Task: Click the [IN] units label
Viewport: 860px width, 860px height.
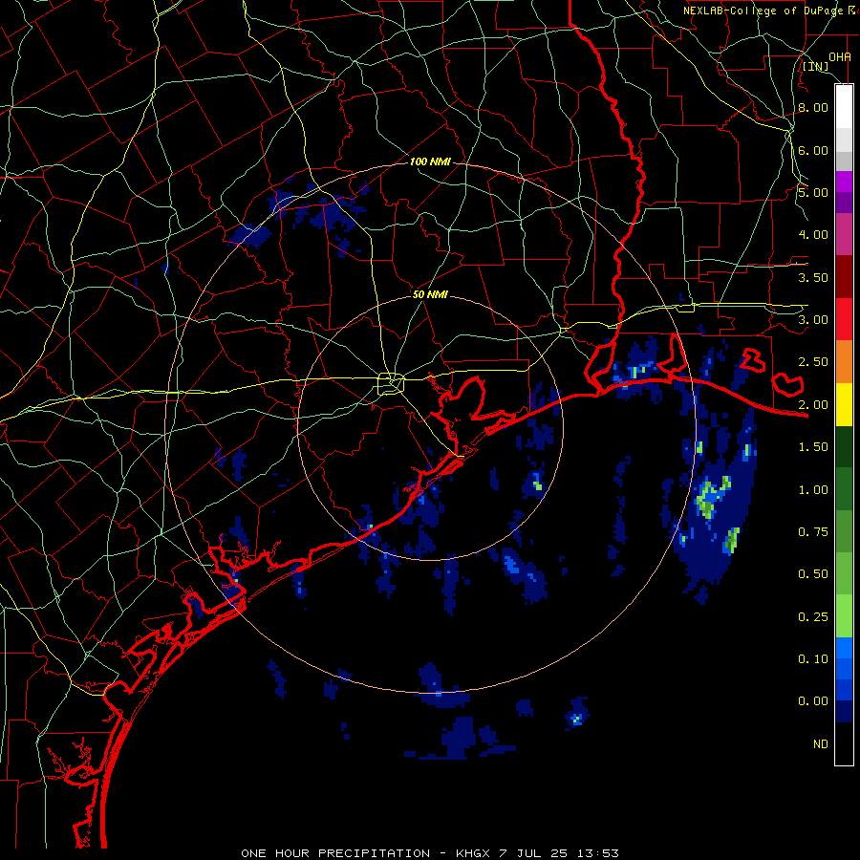Action: pos(816,66)
